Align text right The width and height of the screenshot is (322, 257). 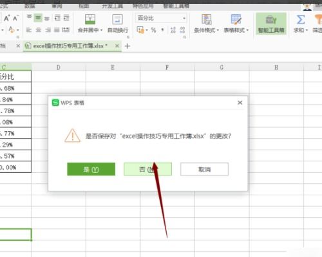click(48, 30)
